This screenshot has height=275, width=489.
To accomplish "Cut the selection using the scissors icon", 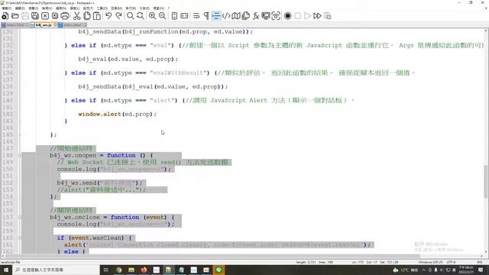I will [x=76, y=16].
